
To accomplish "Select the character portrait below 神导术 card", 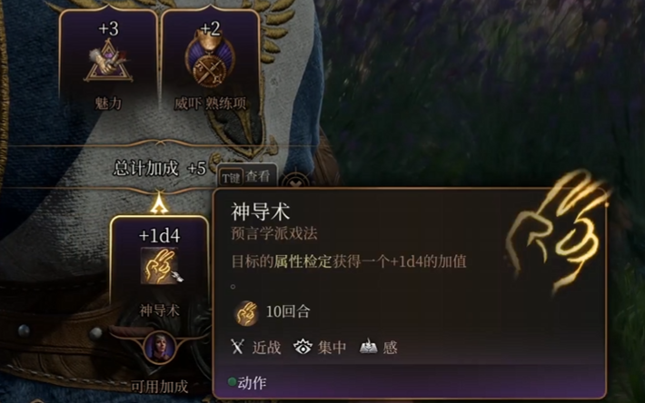I will click(x=160, y=348).
